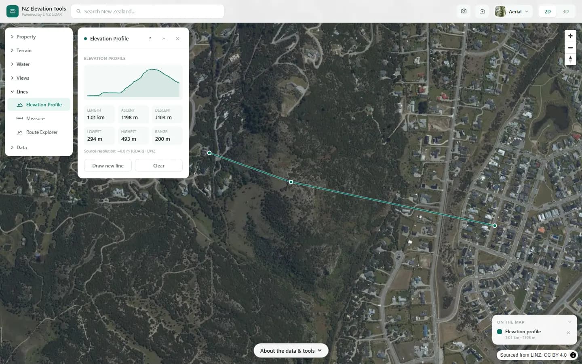The image size is (582, 364).
Task: Reset map bearing to north
Action: tap(570, 59)
